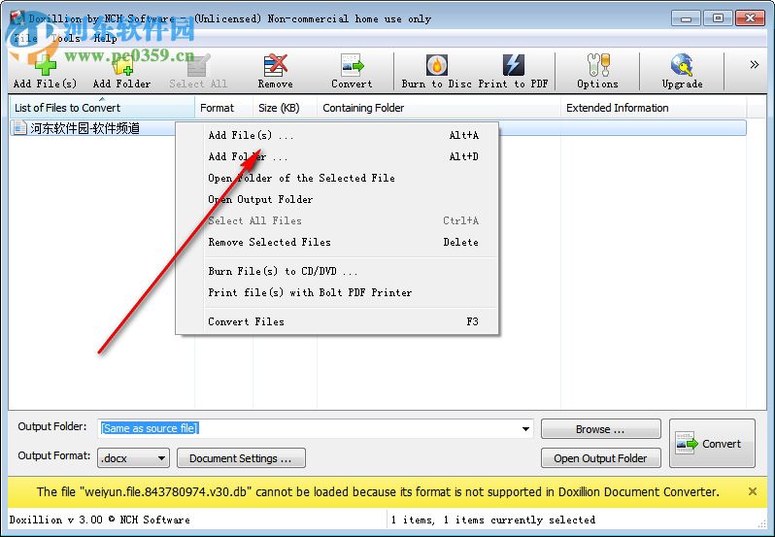Click the Open Output Folder button
Image resolution: width=775 pixels, height=537 pixels.
(x=600, y=458)
